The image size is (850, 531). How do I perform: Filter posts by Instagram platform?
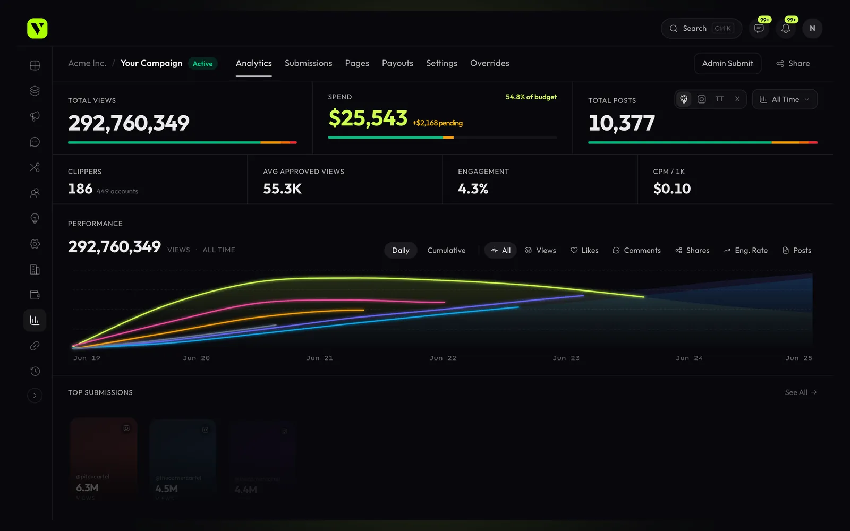point(702,99)
